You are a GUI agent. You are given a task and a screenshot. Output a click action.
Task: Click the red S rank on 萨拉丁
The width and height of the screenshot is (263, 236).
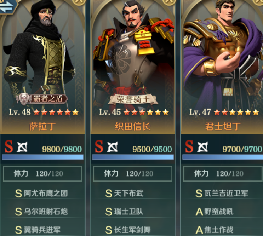[x=9, y=146]
